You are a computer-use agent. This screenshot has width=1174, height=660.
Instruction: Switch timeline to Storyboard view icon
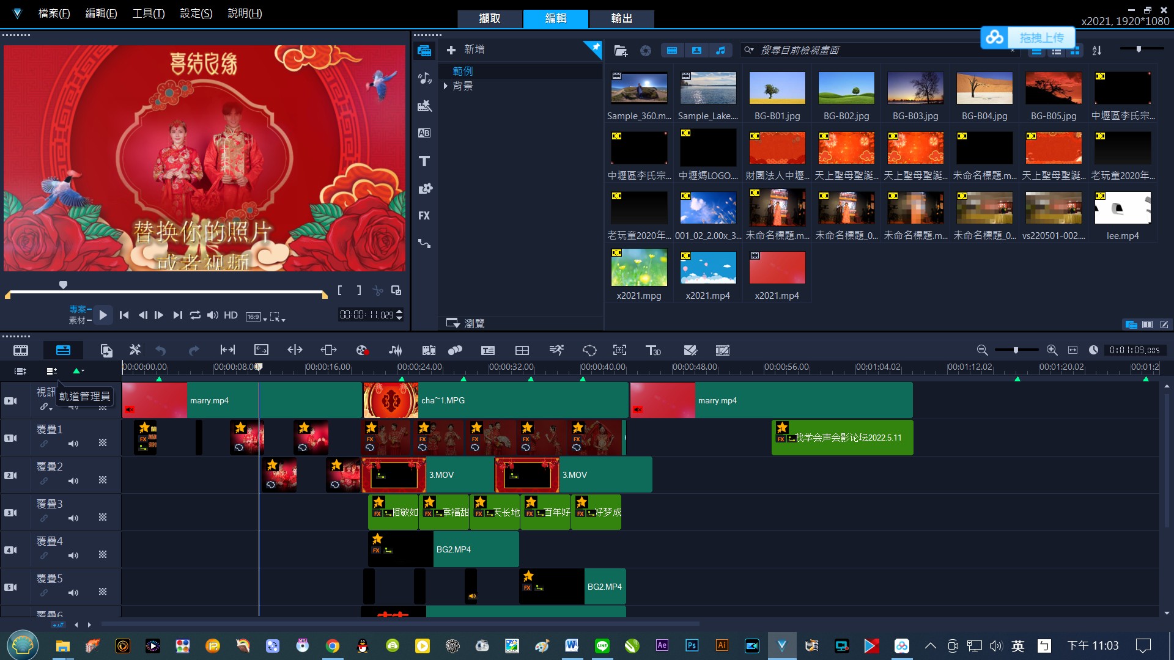21,350
